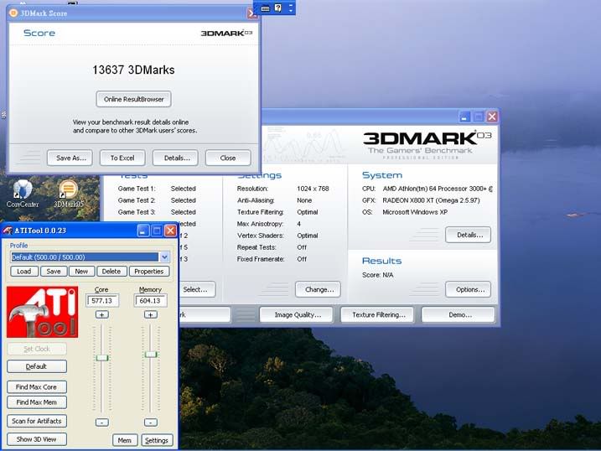The height and width of the screenshot is (451, 601).
Task: Decrease Memory clock with the minus button
Action: [x=151, y=422]
